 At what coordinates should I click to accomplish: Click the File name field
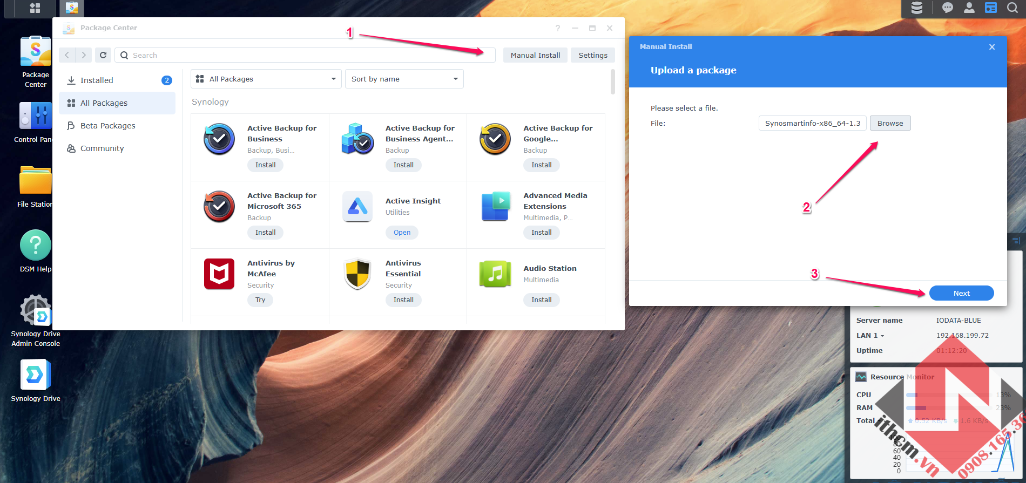coord(813,123)
